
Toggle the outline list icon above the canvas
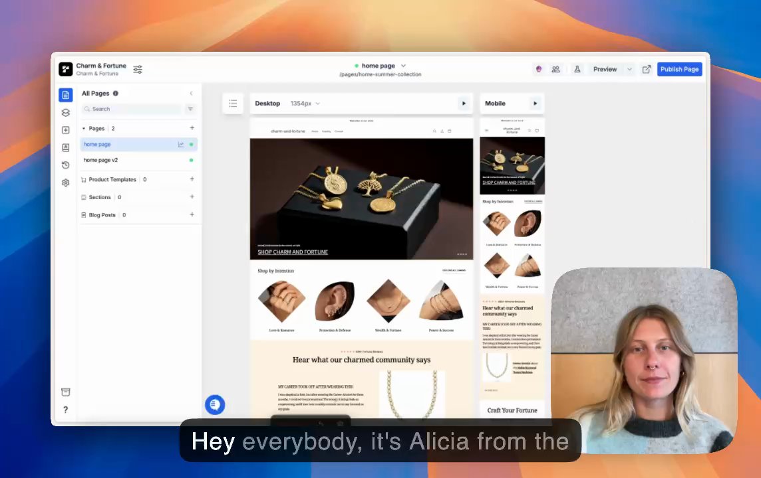233,103
